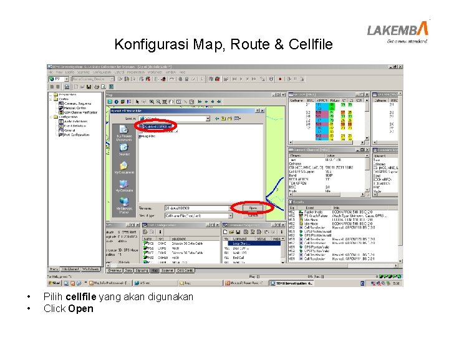Viewport: 449px width, 337px height.
Task: Open the Scanning menu
Action: click(x=84, y=72)
